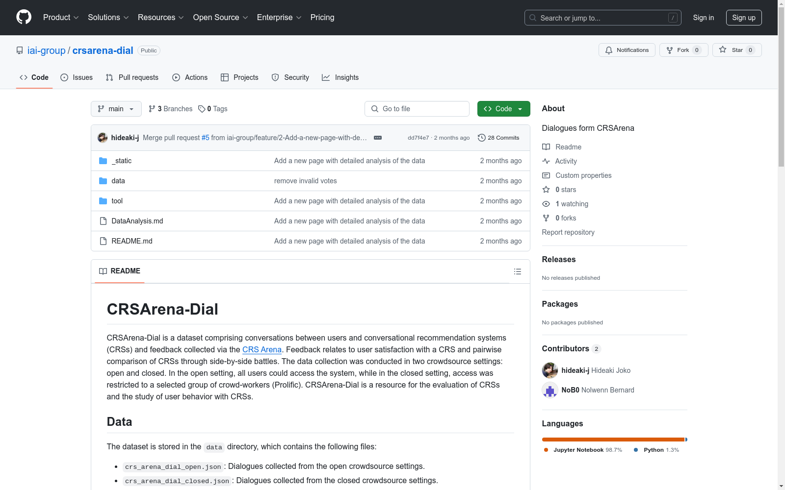Go to the Pricing page

(322, 18)
